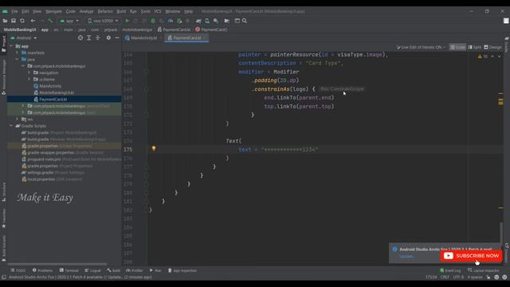Click the Search Everywhere magnifier icon
This screenshot has width=510, height=287.
pos(245,21)
